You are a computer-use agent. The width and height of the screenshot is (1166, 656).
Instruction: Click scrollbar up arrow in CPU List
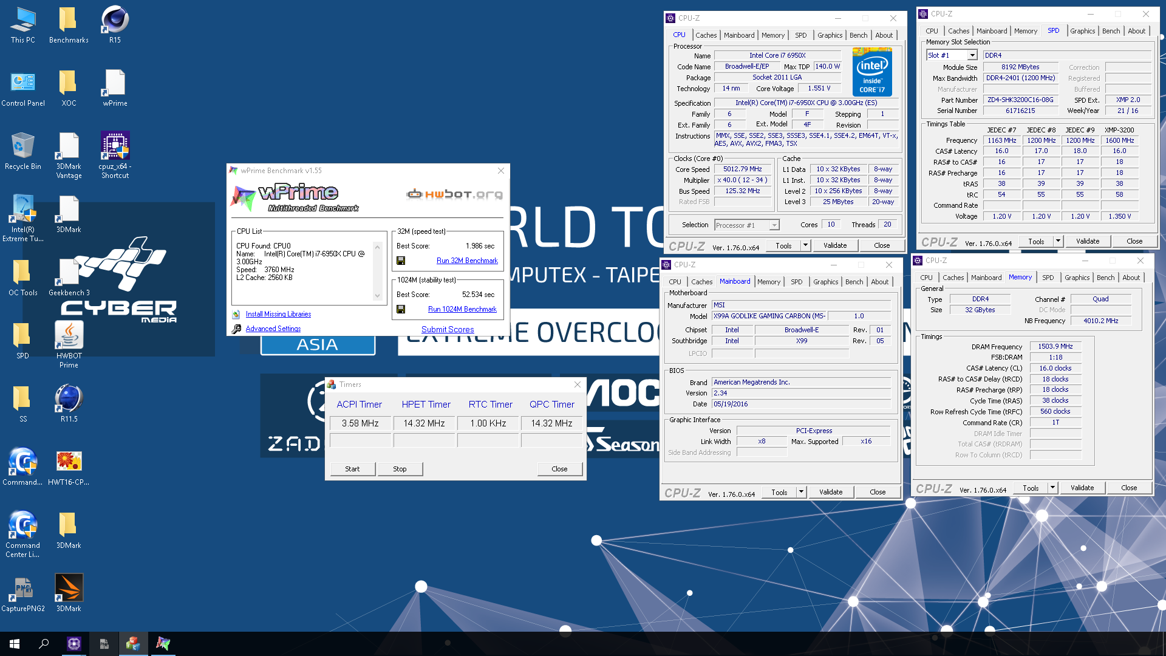(377, 247)
